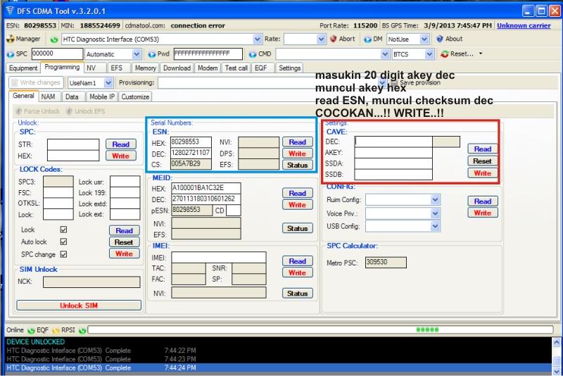Click the CAVE Write button
The height and width of the screenshot is (376, 563).
pyautogui.click(x=483, y=173)
